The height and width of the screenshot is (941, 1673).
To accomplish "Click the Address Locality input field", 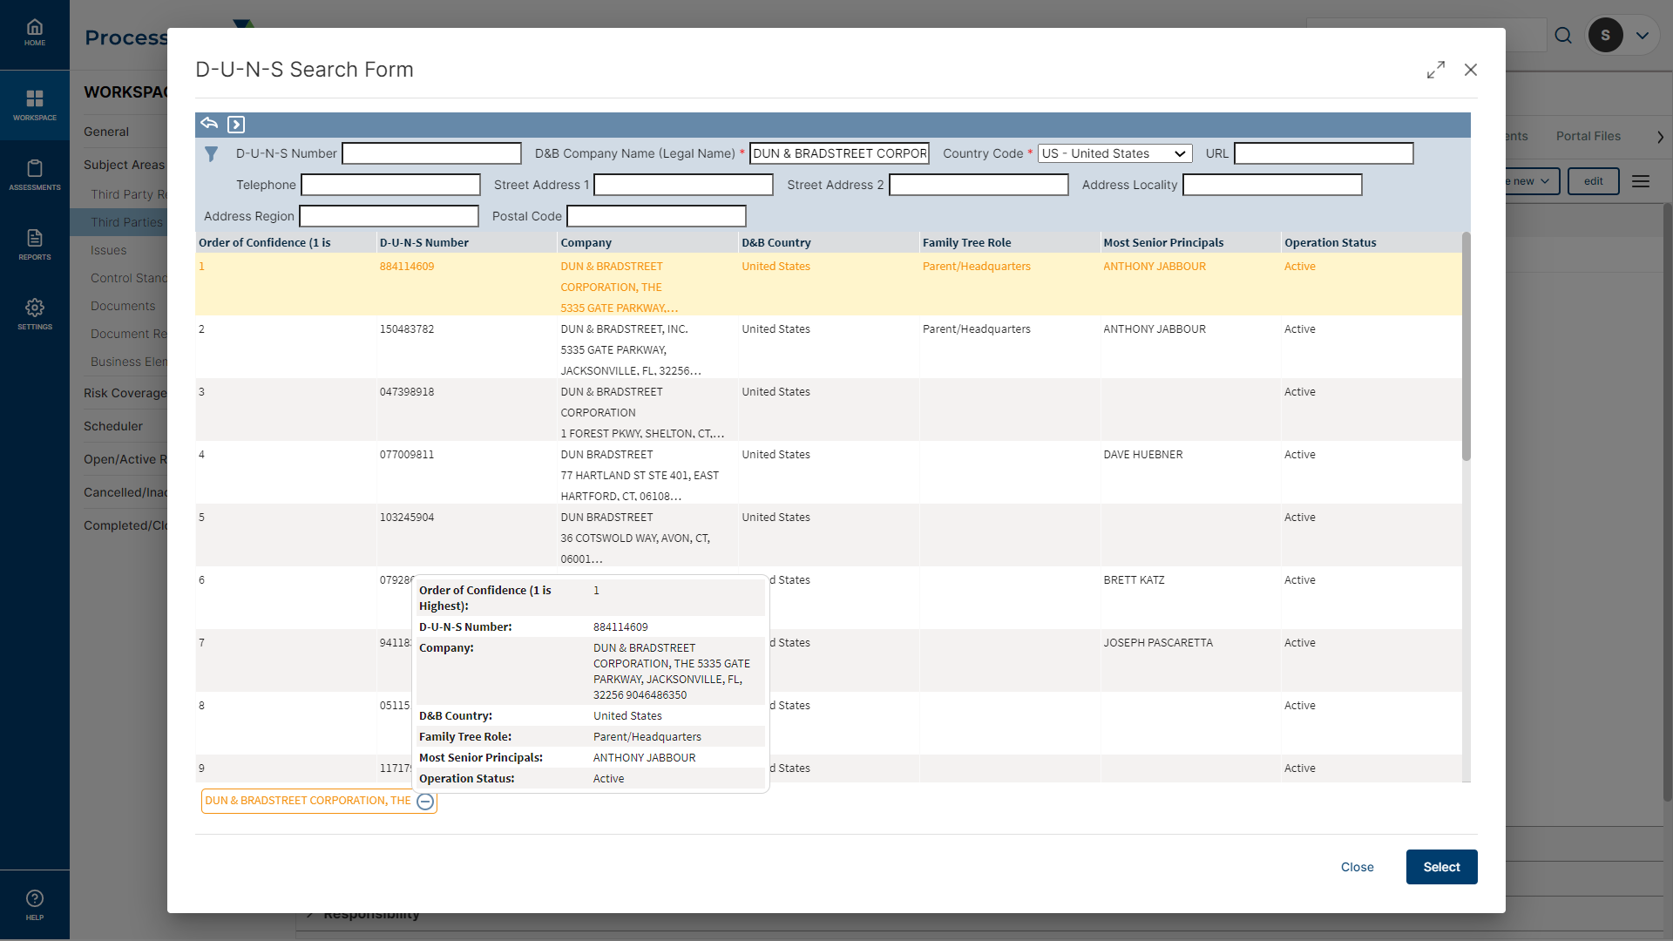I will pos(1272,185).
